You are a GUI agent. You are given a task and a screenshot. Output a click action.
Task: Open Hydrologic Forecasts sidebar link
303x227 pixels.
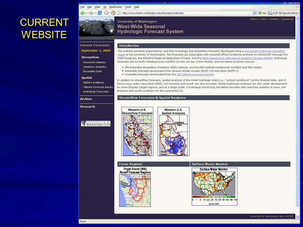[96, 92]
